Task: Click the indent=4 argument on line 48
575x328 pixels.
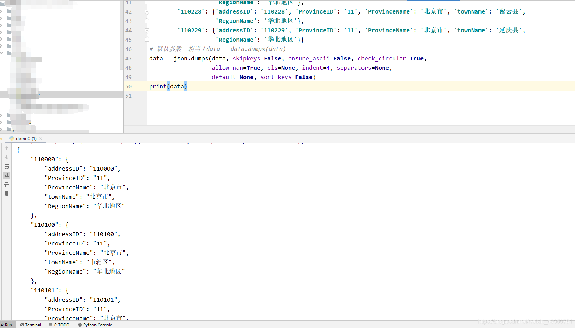Action: [316, 68]
